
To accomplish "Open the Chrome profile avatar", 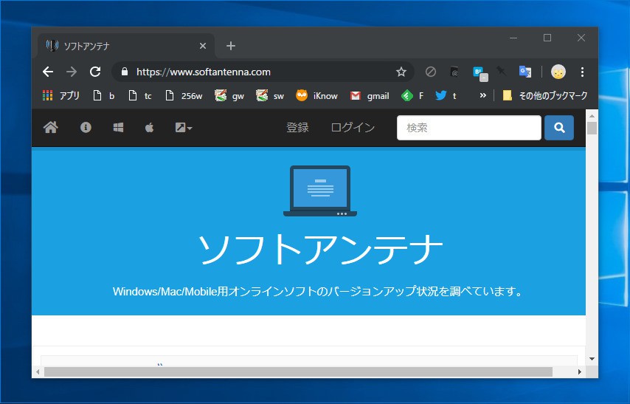I will tap(558, 72).
